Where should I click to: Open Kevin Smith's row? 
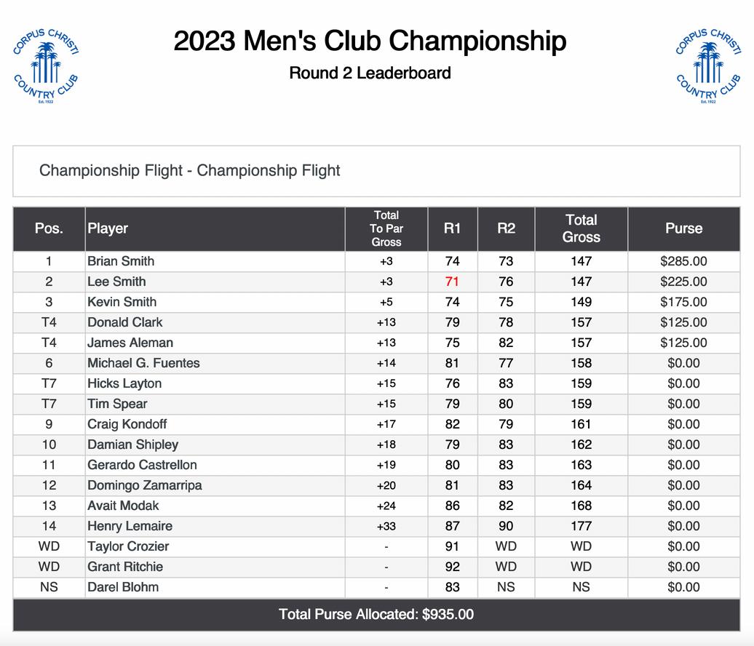point(376,303)
